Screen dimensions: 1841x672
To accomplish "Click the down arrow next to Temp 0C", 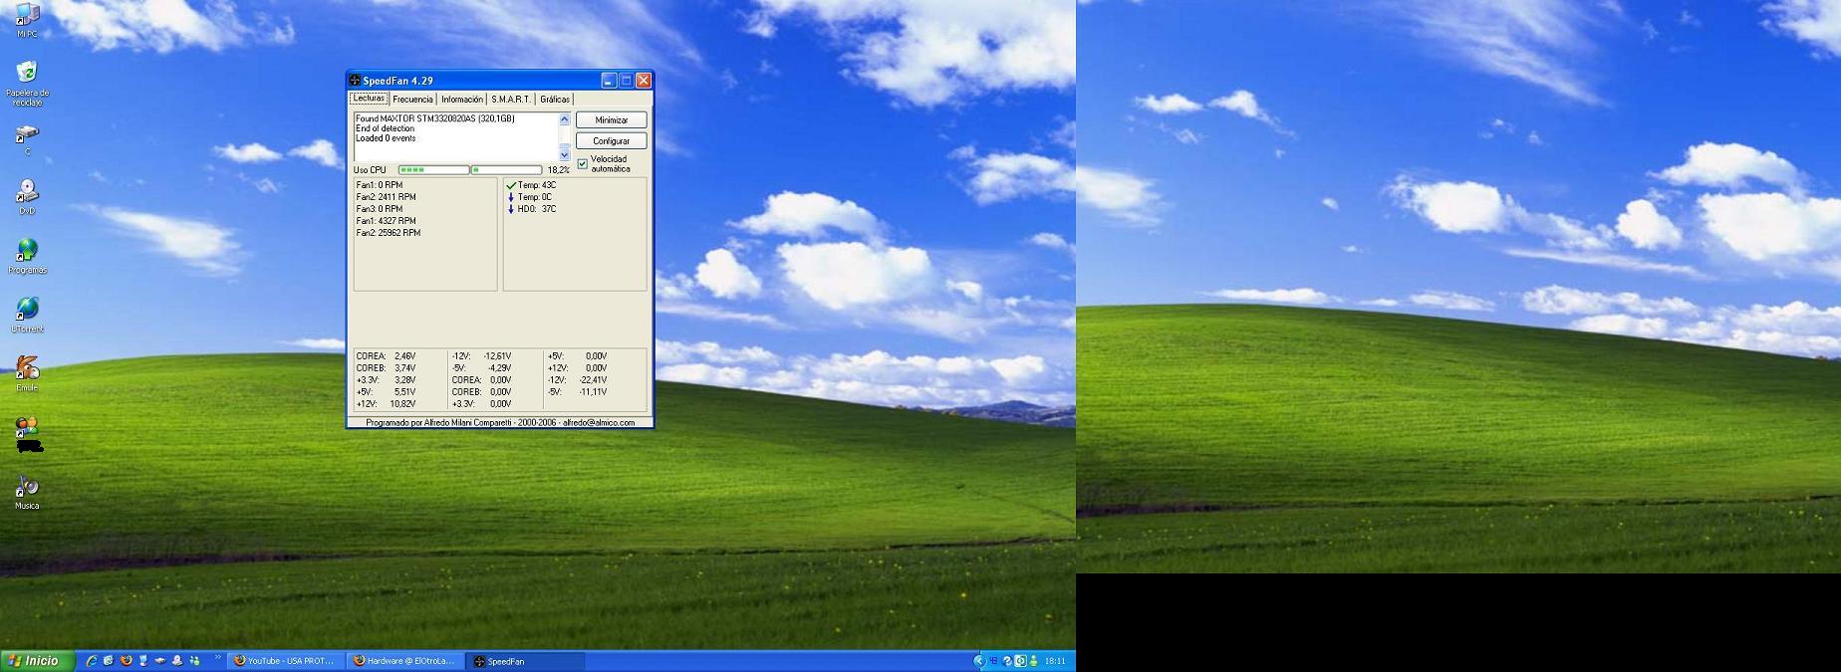I will (511, 197).
